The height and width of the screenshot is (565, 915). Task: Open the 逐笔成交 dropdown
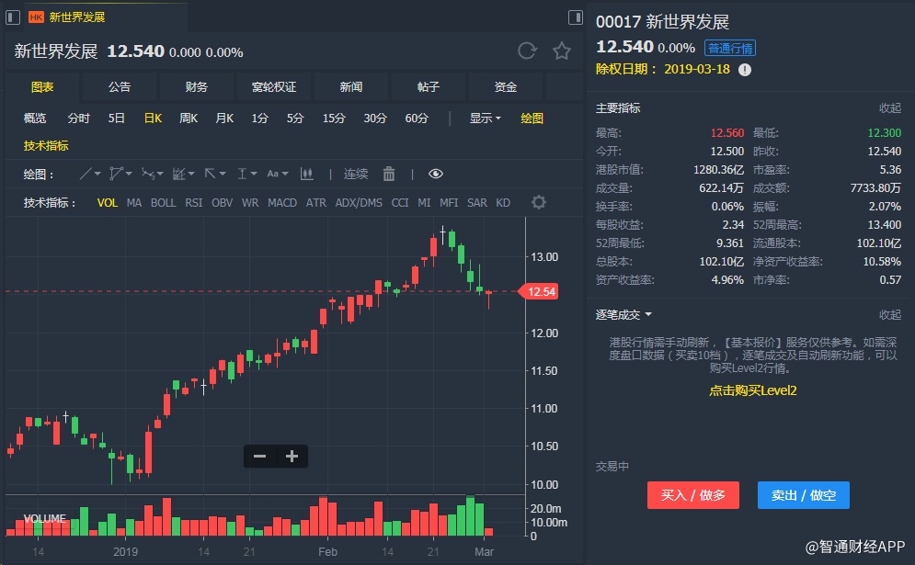[x=623, y=315]
